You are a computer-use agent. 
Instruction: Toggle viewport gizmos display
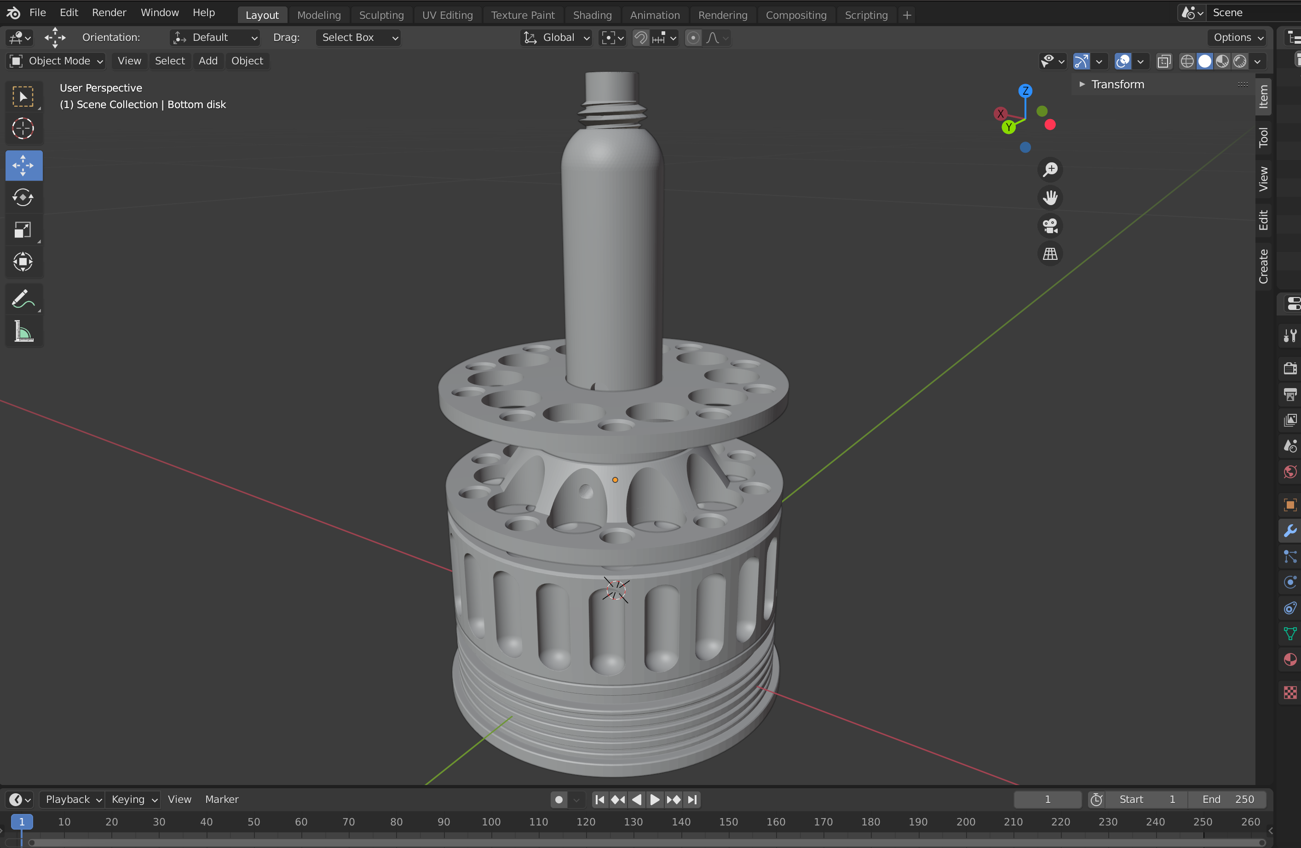[1081, 61]
